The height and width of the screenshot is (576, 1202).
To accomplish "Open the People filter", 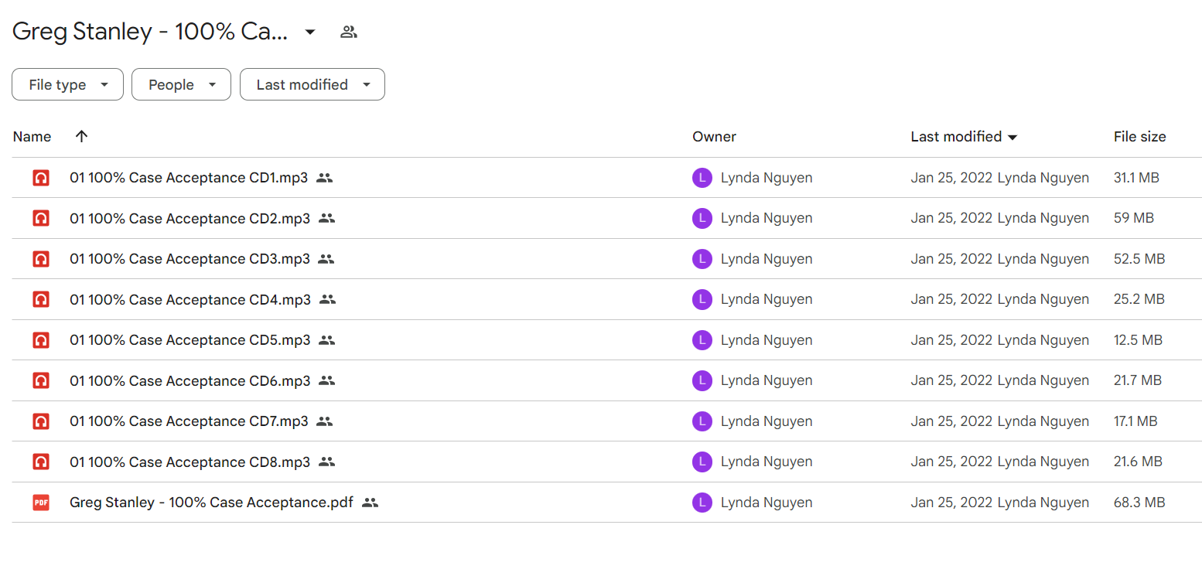I will 181,85.
